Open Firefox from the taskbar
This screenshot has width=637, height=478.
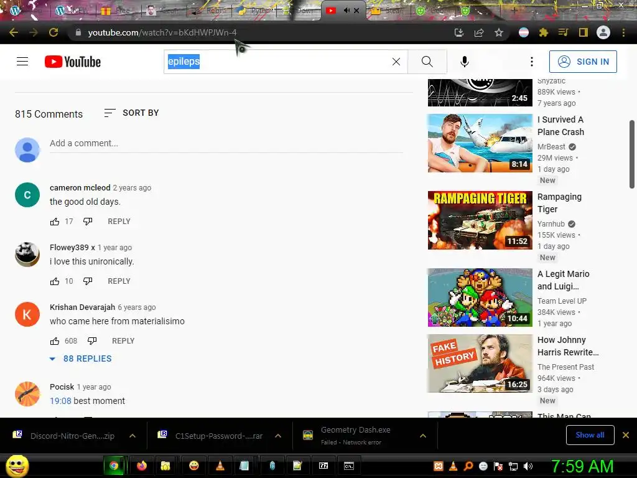[x=141, y=466]
